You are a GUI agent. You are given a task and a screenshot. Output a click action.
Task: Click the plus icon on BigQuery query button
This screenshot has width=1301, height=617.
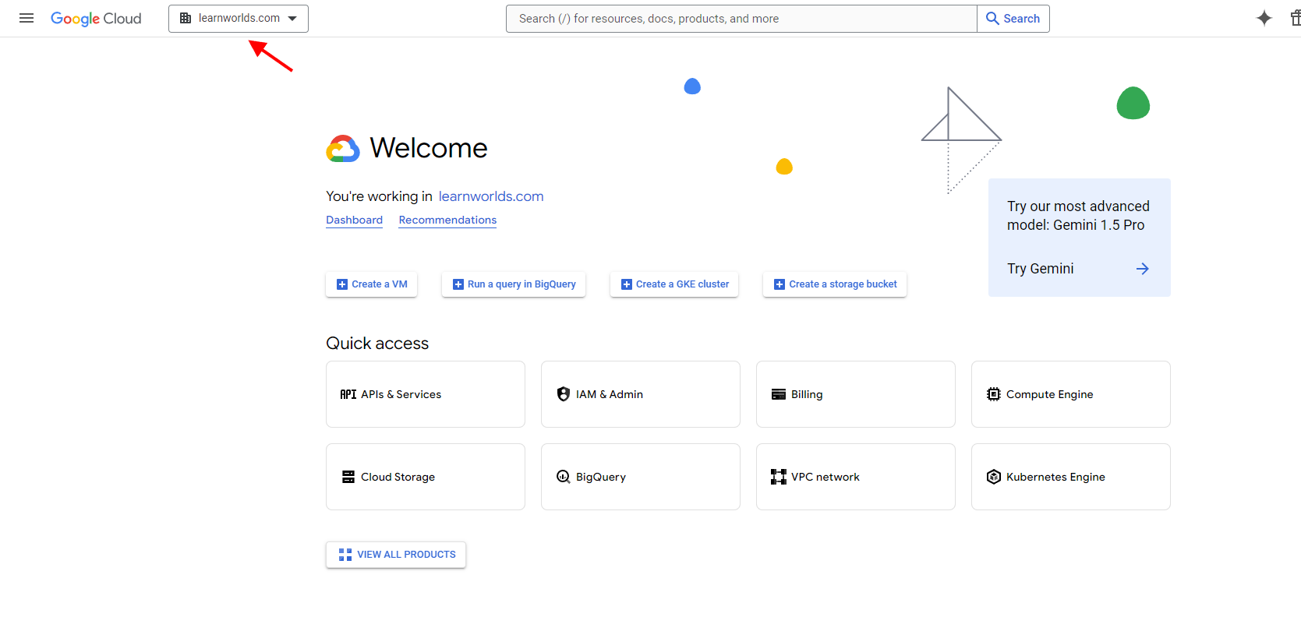[x=458, y=284]
